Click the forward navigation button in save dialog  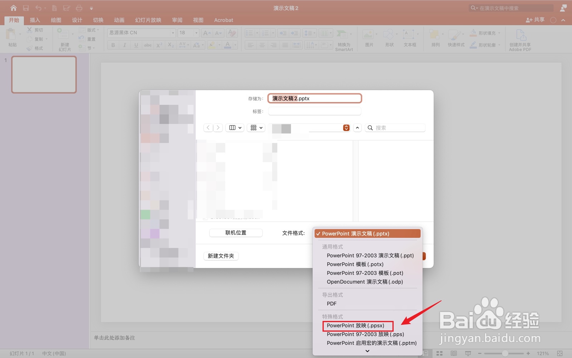(x=218, y=128)
